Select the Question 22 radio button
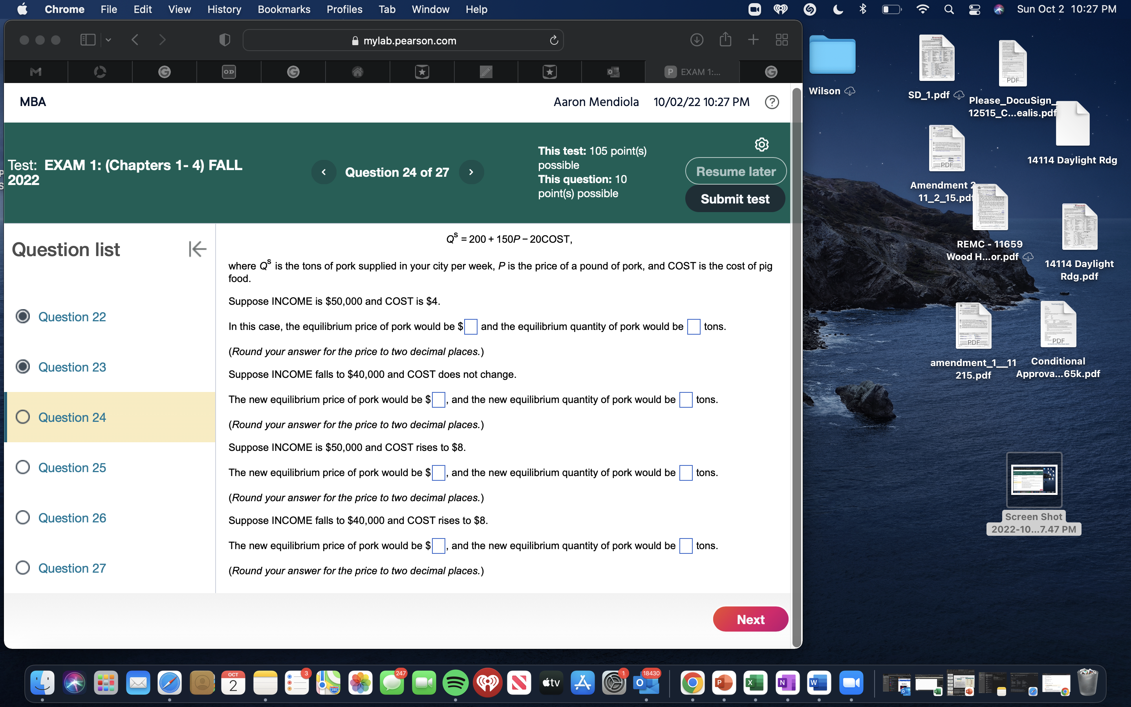 [x=23, y=317]
